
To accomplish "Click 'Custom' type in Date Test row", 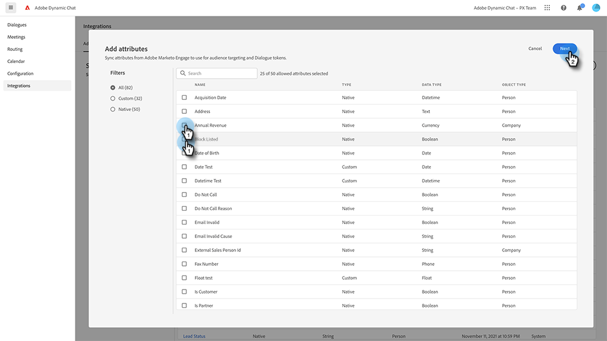I will click(349, 167).
